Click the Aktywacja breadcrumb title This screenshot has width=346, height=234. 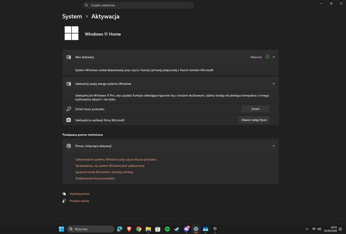pyautogui.click(x=105, y=16)
